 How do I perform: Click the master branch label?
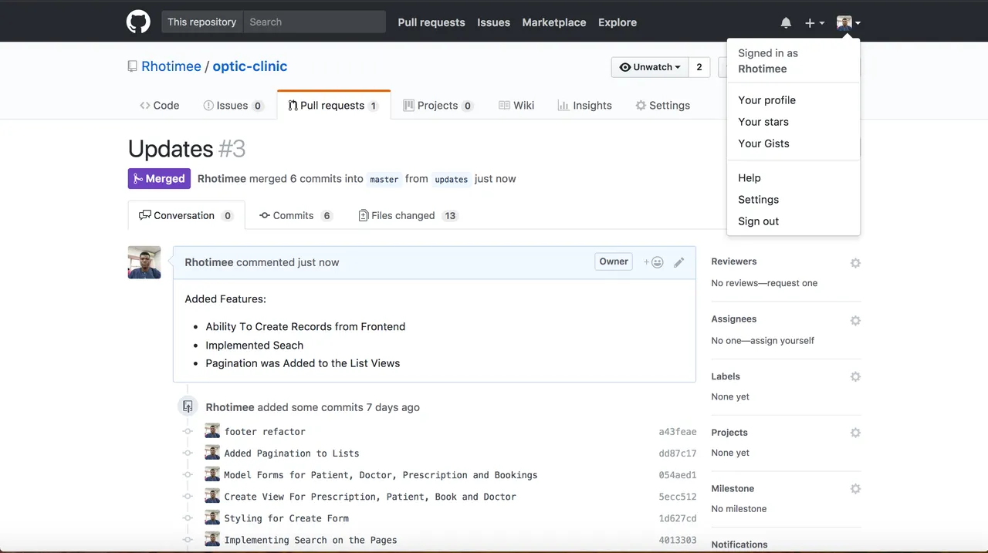(384, 179)
